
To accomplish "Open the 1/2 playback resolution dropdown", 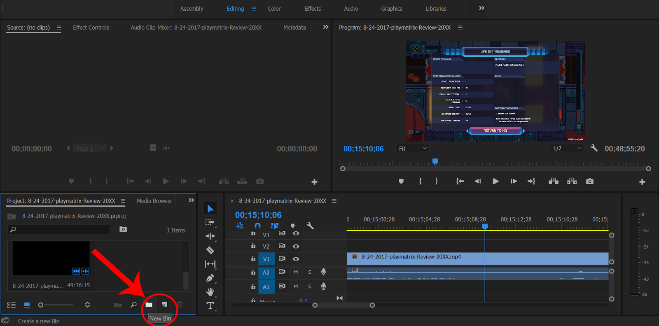I will point(567,148).
